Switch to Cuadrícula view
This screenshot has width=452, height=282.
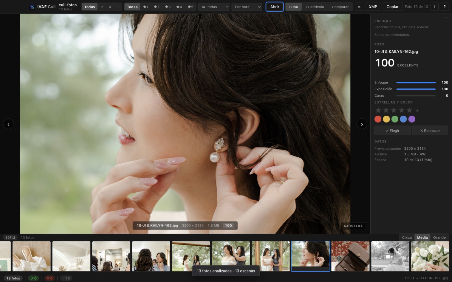(315, 7)
